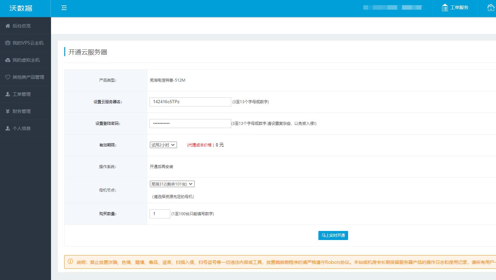
Task: Click the VPS server icon in sidebar
Action: click(x=8, y=43)
